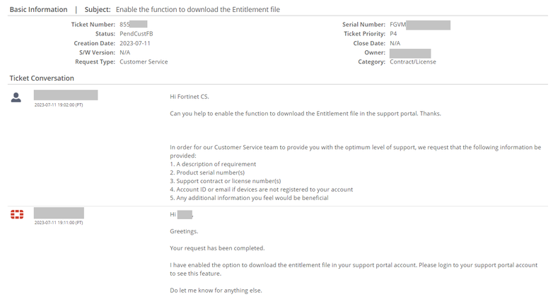
Task: Click the red Fortinet logo icon
Action: [x=16, y=214]
